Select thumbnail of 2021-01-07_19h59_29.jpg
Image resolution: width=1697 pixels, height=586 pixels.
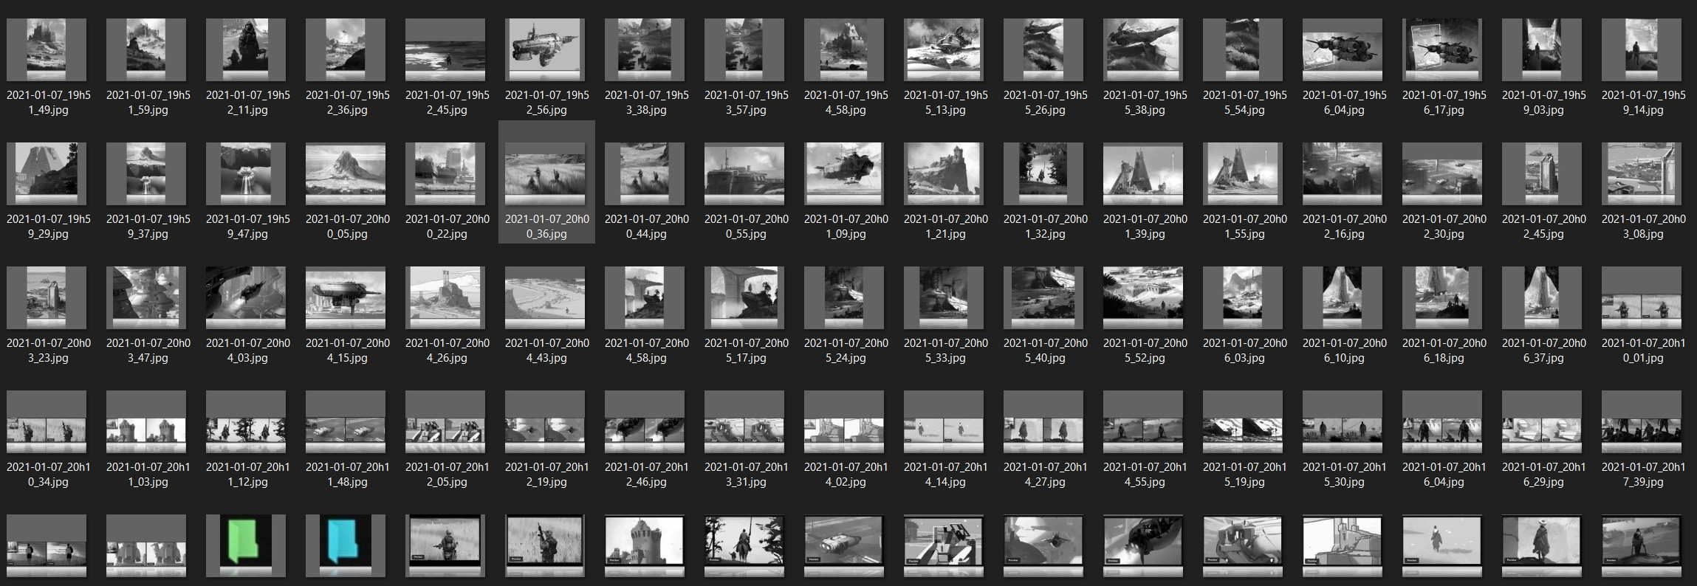47,173
